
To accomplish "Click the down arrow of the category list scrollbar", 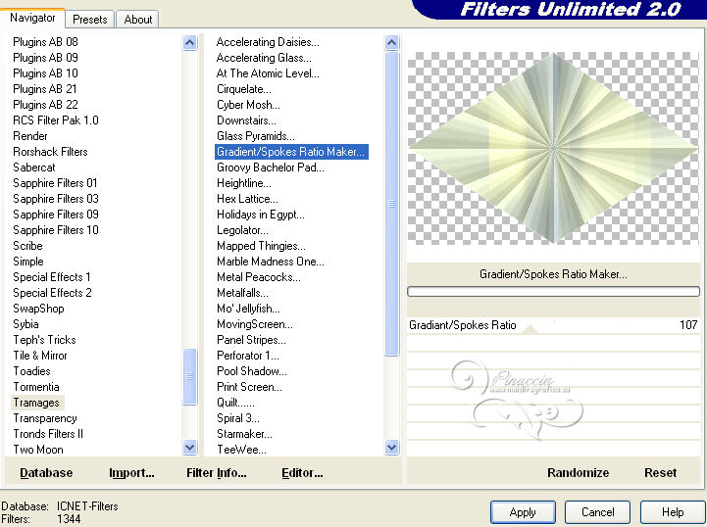I will click(190, 448).
